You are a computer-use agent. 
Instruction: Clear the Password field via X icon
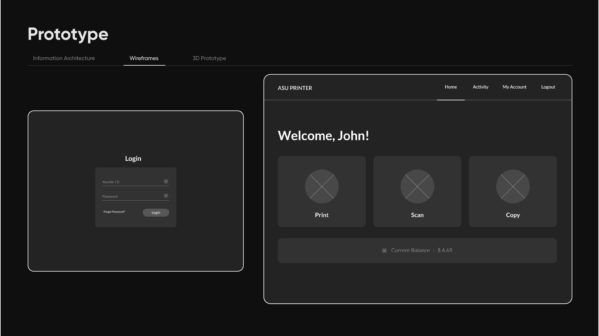(166, 196)
